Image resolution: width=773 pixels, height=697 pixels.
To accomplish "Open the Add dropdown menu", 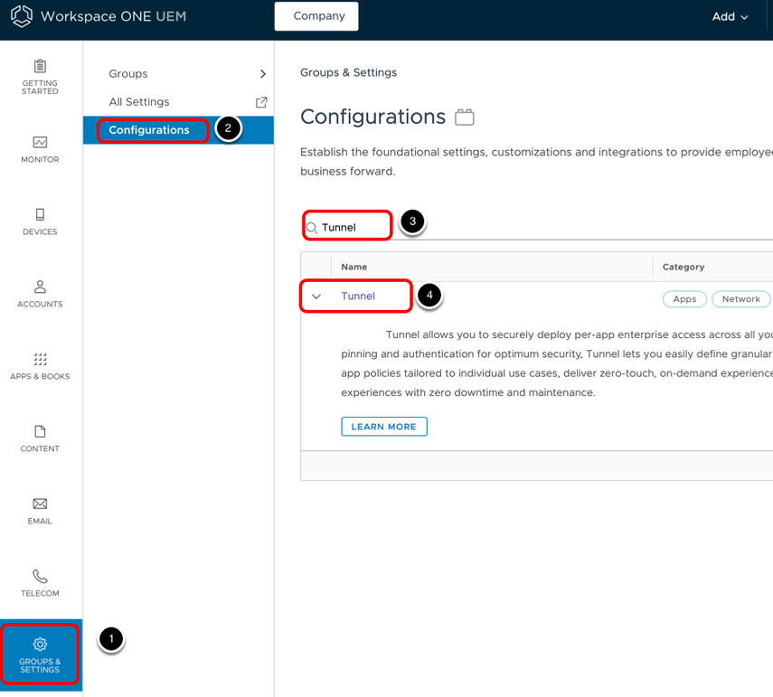I will (x=730, y=16).
